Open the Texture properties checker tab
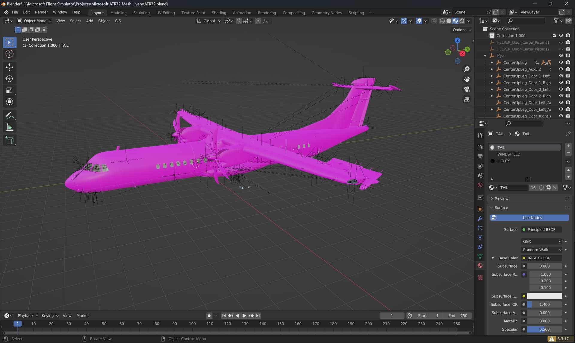 480,278
